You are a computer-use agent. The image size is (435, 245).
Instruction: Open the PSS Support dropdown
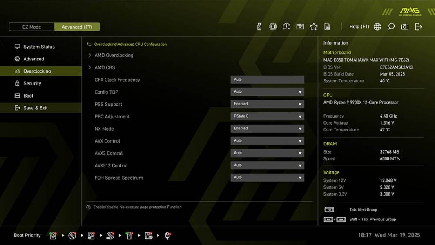[x=267, y=104]
